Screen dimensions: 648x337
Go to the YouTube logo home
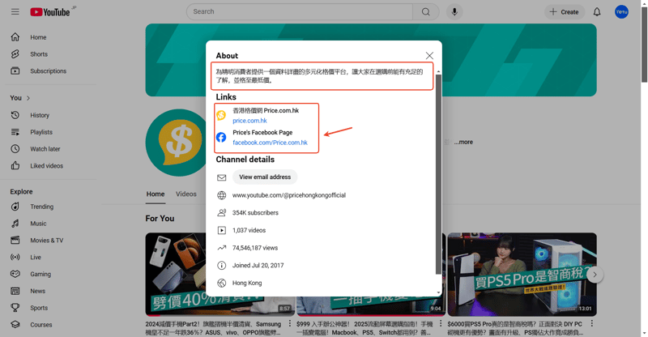coord(50,12)
